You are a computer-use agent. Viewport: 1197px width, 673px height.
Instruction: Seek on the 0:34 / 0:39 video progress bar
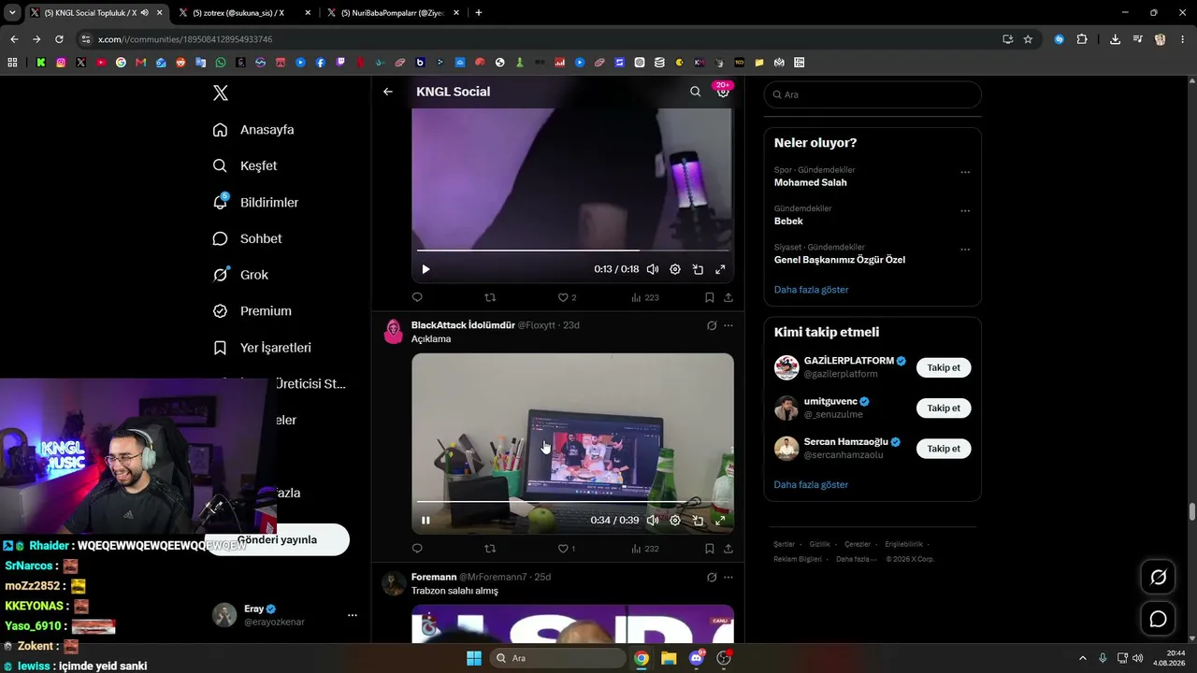pyautogui.click(x=572, y=503)
